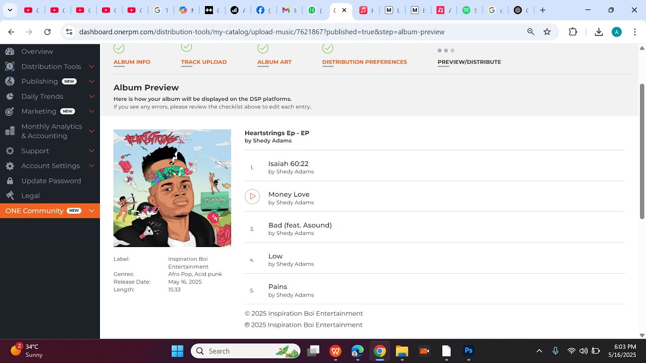The height and width of the screenshot is (363, 646).
Task: Go to the TRACK UPLOAD step
Action: (x=204, y=62)
